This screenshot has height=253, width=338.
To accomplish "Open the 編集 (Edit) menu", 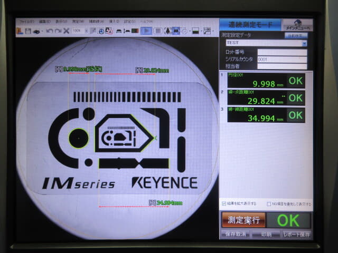I will click(x=44, y=22).
